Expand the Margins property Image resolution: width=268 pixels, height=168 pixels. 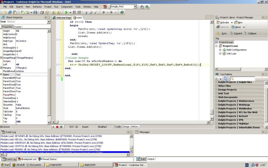[x=1, y=68]
